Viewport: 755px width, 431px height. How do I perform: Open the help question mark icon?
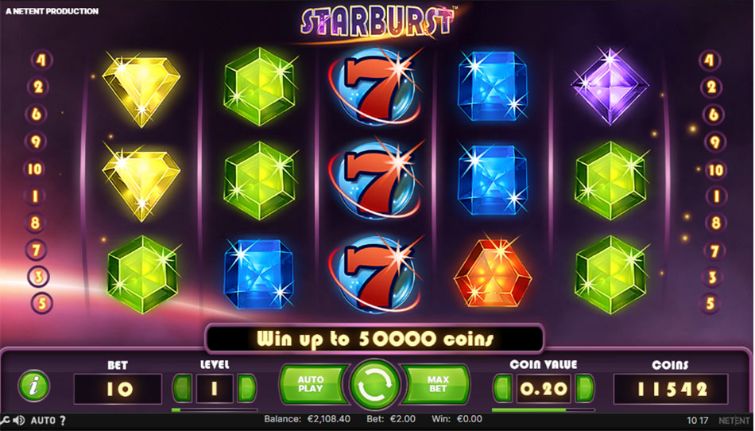click(x=63, y=421)
